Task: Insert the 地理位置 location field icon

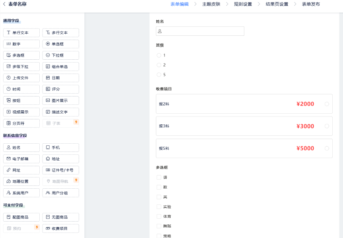Action: [x=9, y=182]
